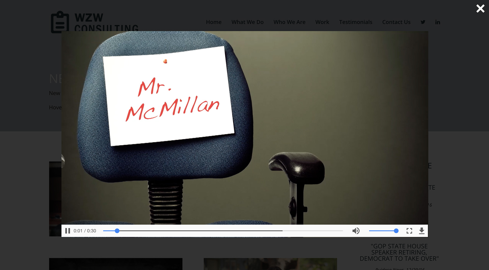Image resolution: width=489 pixels, height=270 pixels.
Task: Go to the Home menu item
Action: [214, 22]
